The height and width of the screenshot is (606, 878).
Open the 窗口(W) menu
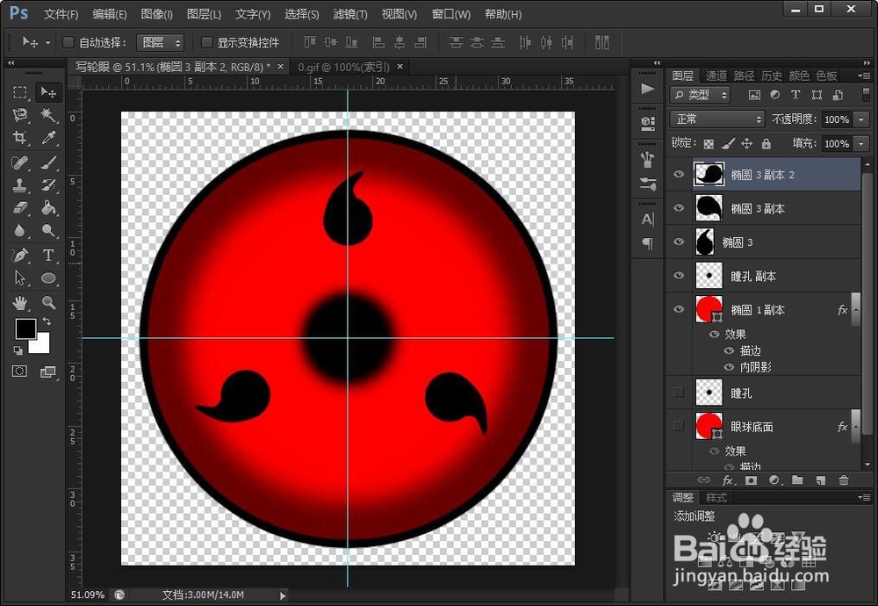(x=450, y=14)
